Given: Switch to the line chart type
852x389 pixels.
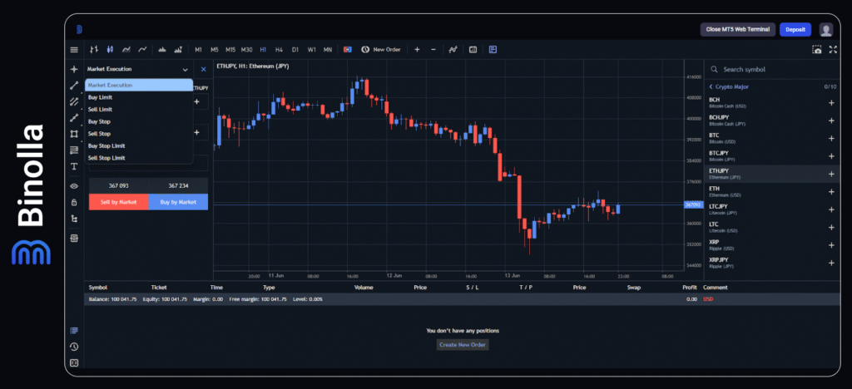Looking at the screenshot, I should 143,50.
